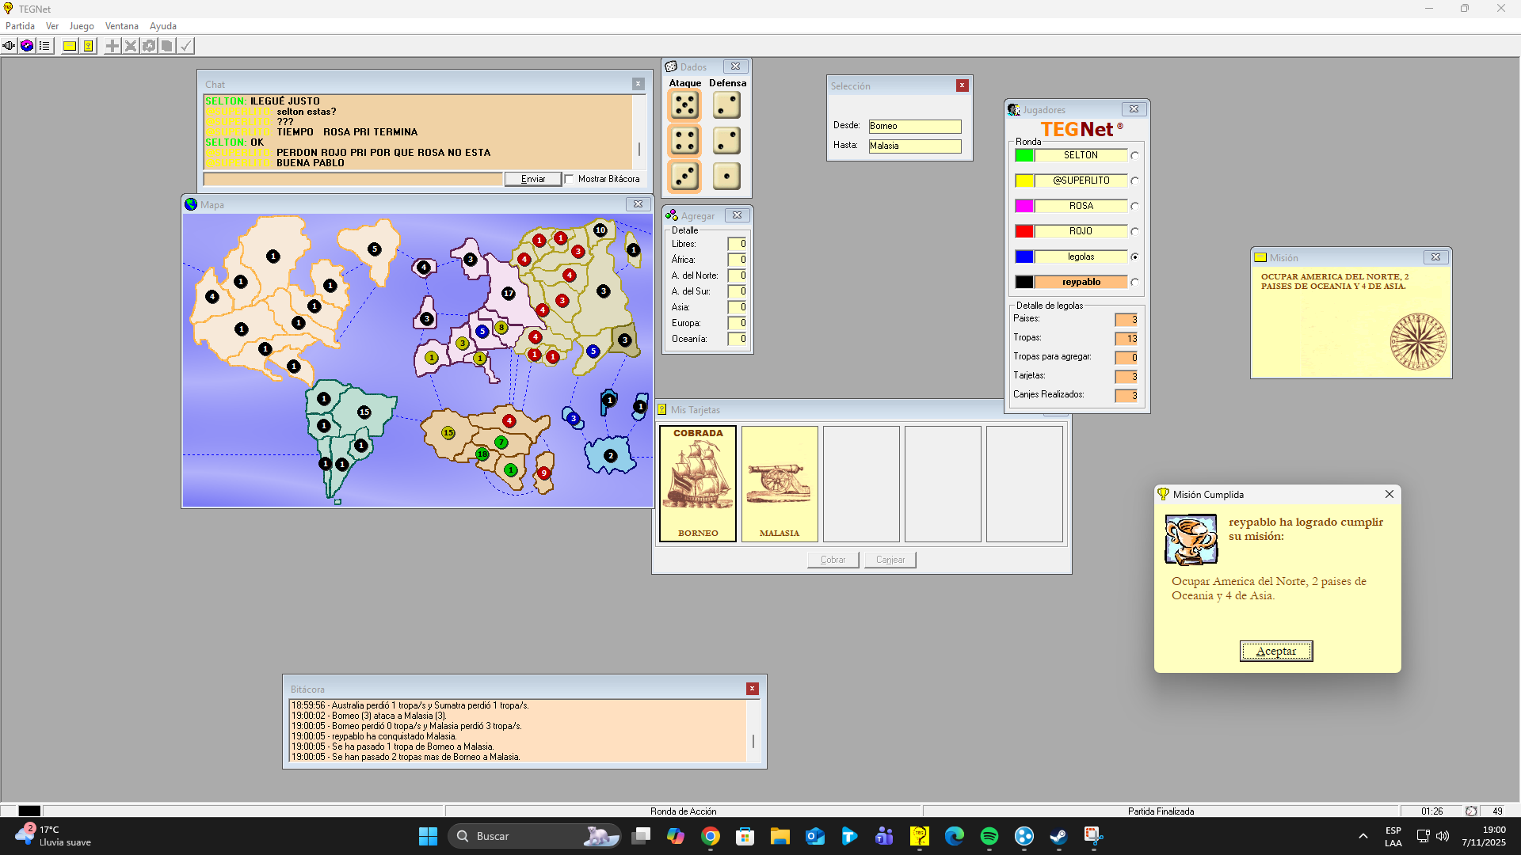Click the gray checkmark end-turn toolbar icon
Screen dimensions: 1521x855
[x=185, y=46]
